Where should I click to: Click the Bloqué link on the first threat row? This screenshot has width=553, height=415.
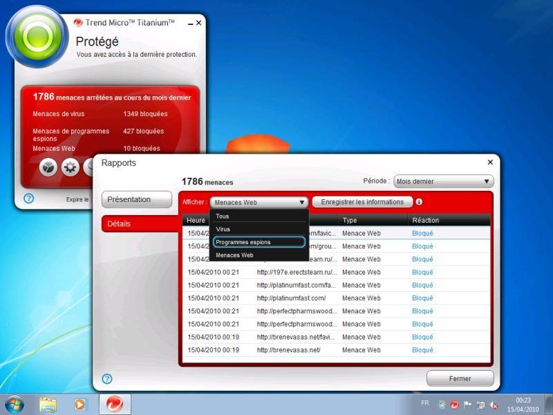tap(422, 234)
